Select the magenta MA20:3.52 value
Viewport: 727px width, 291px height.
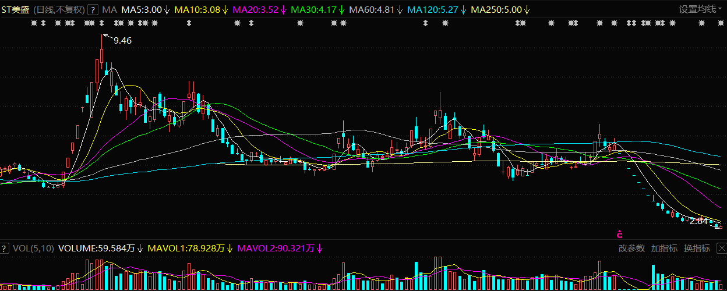point(255,10)
